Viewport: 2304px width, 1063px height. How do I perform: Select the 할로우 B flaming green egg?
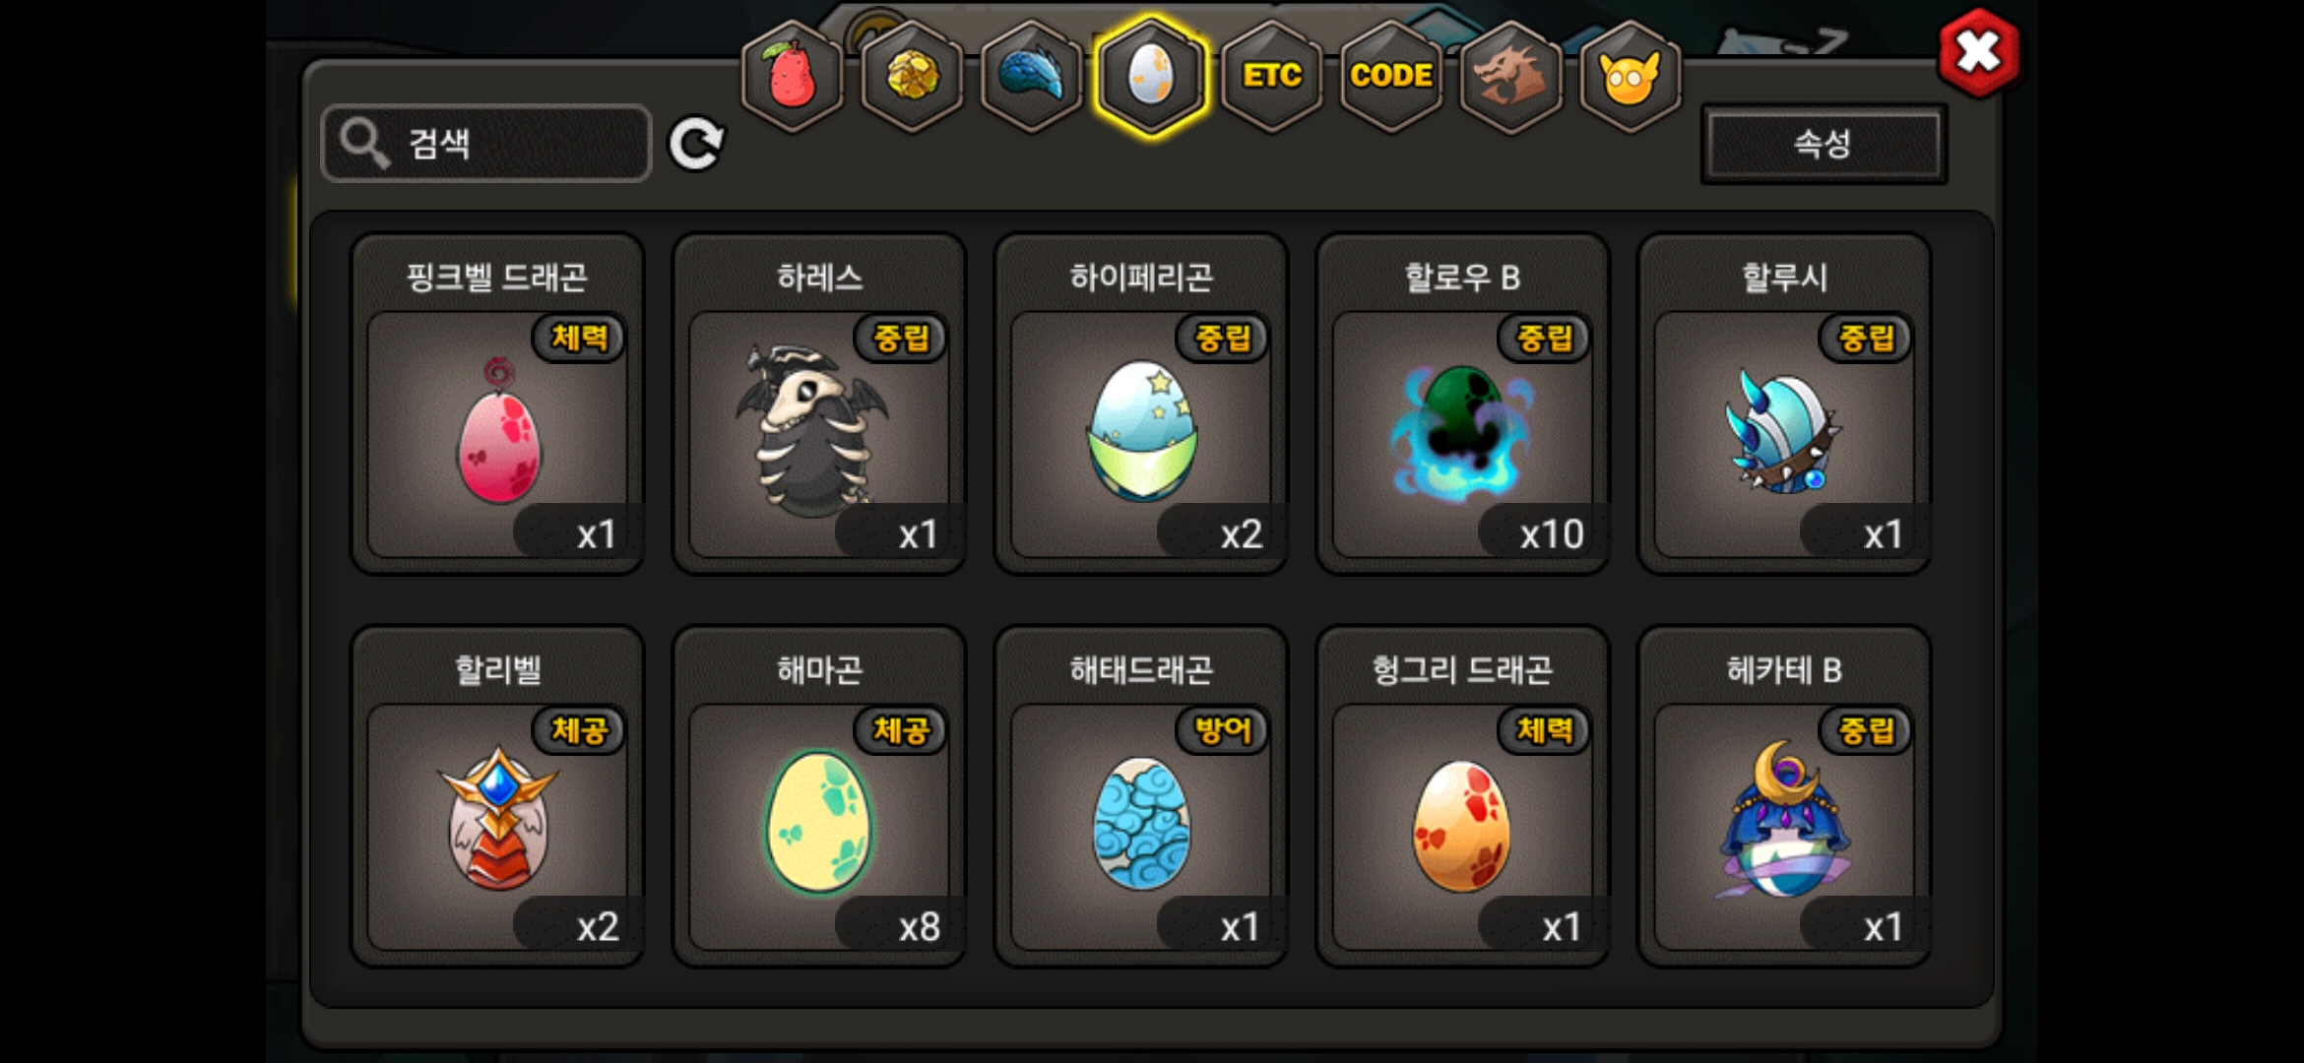click(1462, 404)
